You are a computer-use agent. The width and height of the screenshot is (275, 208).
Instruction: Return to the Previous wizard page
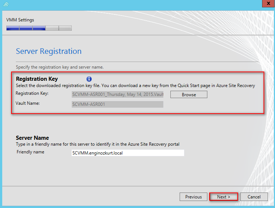[193, 197]
